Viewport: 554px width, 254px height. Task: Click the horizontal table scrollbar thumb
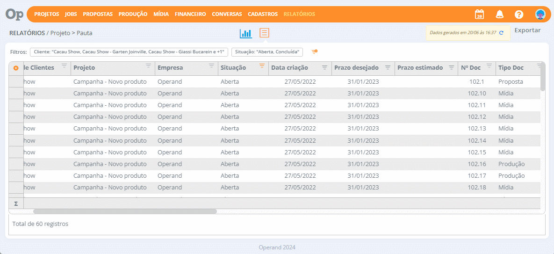[125, 211]
